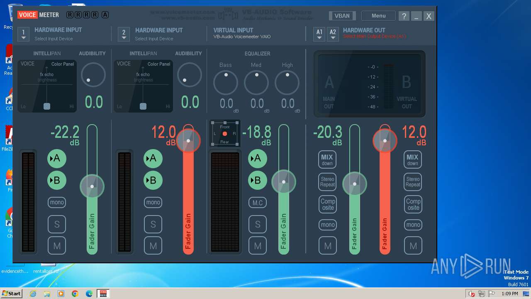The image size is (531, 299).
Task: Solo the Virtual Input strip
Action: tap(258, 225)
